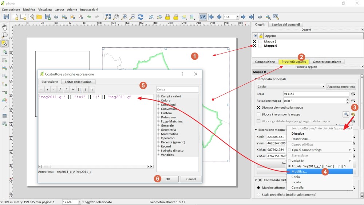Click the refresh view icon
The height and width of the screenshot is (205, 364).
click(141, 17)
